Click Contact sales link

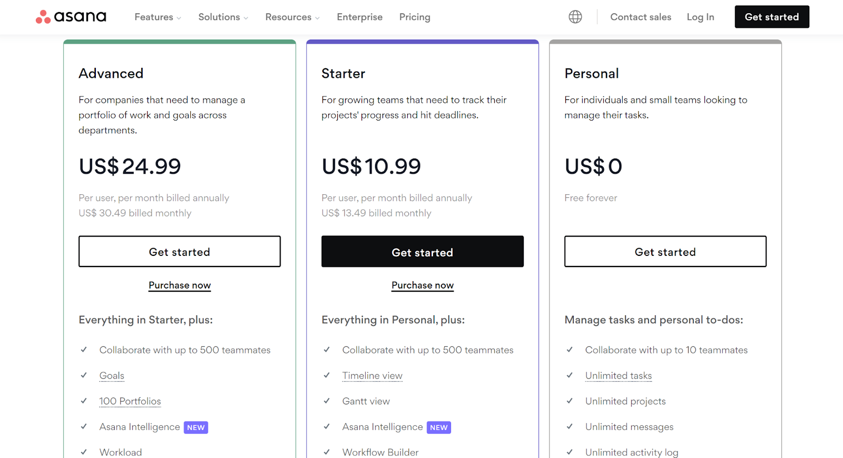[641, 17]
